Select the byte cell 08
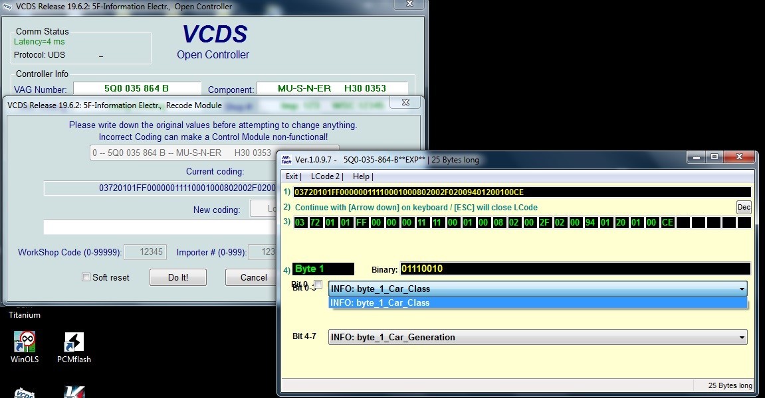 (498, 223)
